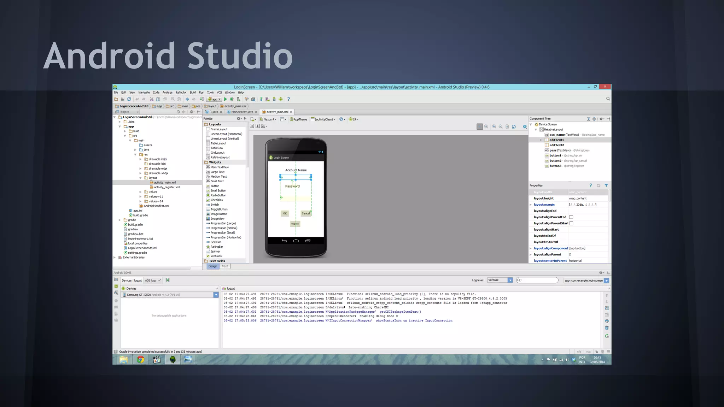Open the API level 19 dropdown
The image size is (724, 407).
353,119
